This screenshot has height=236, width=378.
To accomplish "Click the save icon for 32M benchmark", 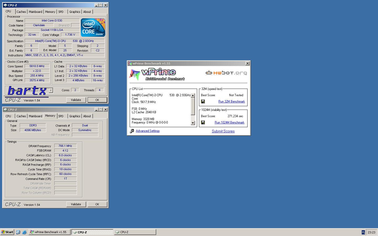I will pos(203,101).
